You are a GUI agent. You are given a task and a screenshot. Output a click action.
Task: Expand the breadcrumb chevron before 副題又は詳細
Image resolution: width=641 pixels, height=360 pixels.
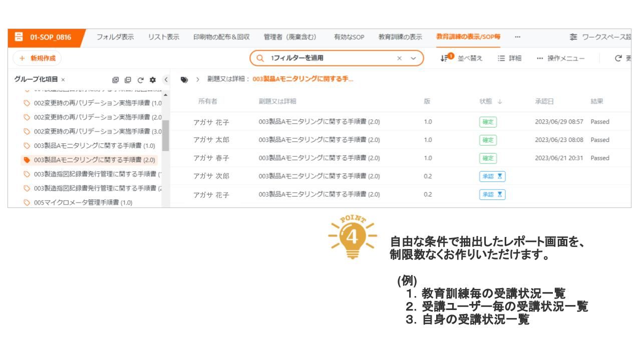(x=197, y=79)
